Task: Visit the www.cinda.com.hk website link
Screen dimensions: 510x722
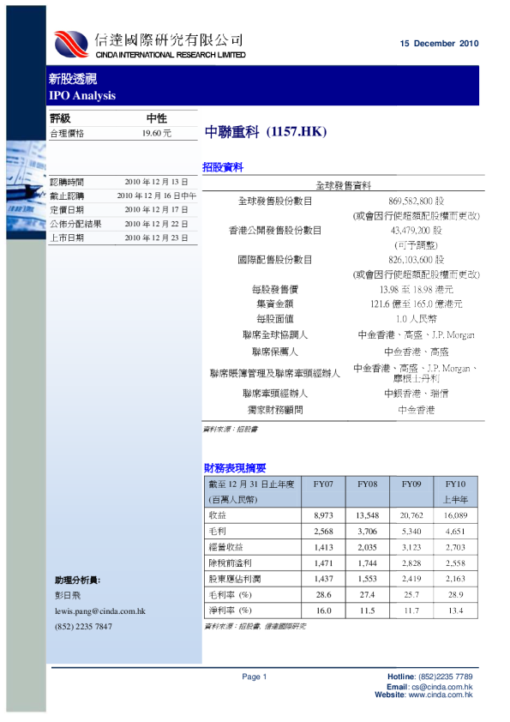Action: pyautogui.click(x=441, y=695)
